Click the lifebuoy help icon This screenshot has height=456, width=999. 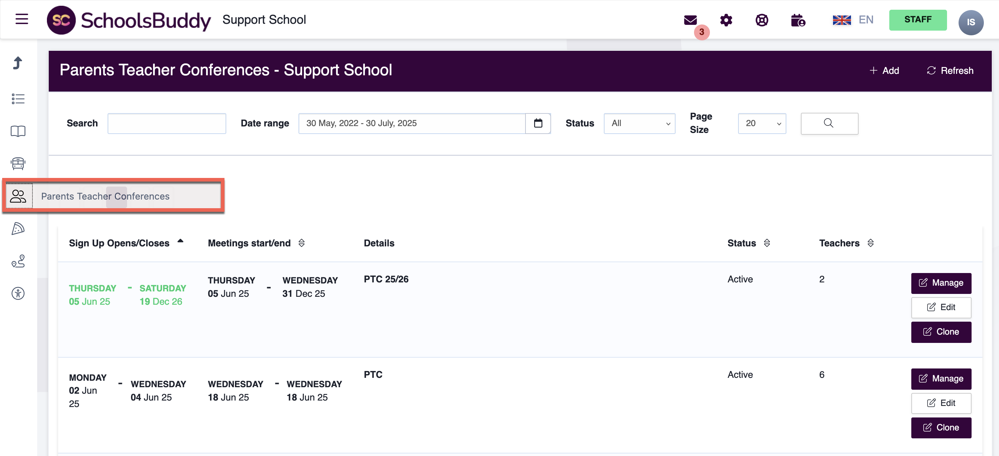(762, 20)
